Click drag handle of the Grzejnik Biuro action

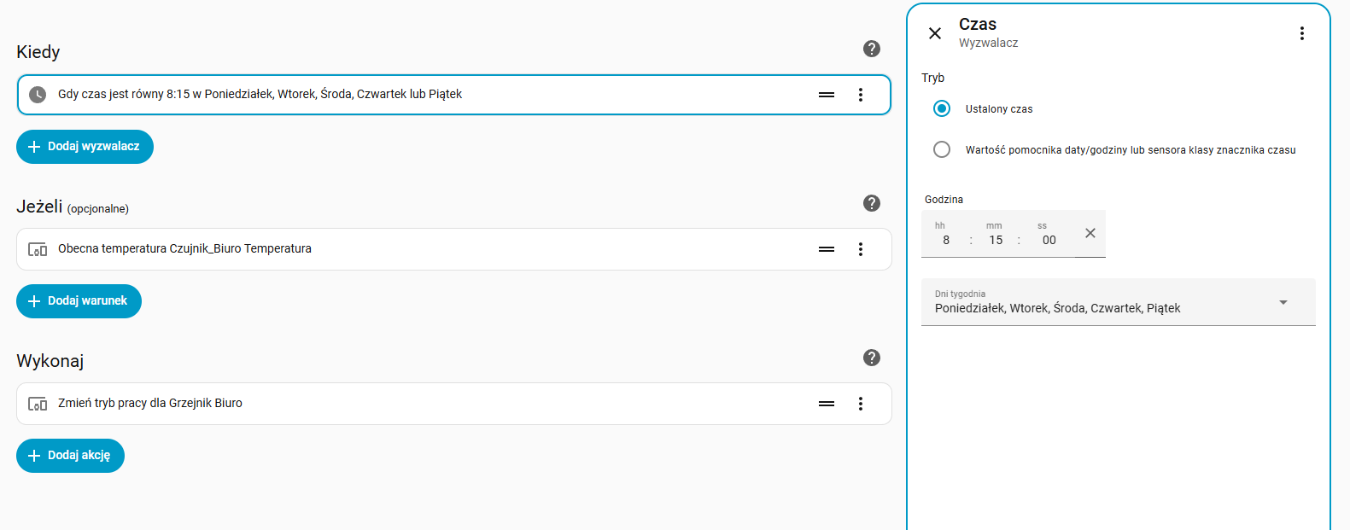(x=826, y=404)
